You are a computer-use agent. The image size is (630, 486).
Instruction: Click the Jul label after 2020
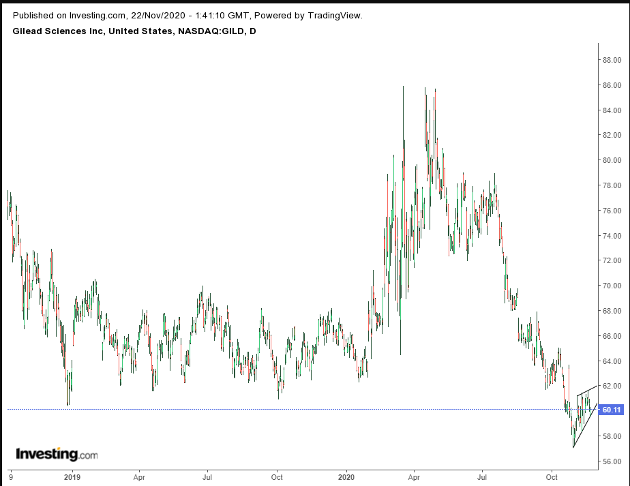coord(482,477)
